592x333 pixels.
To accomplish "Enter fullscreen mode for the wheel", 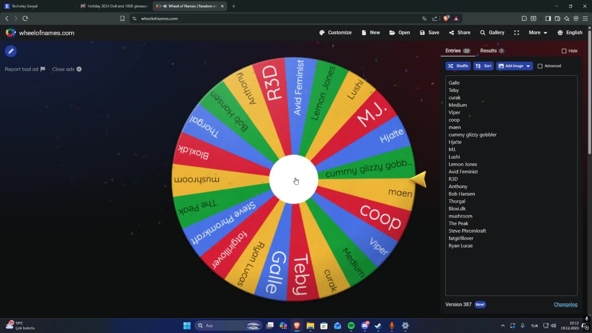I will point(516,32).
